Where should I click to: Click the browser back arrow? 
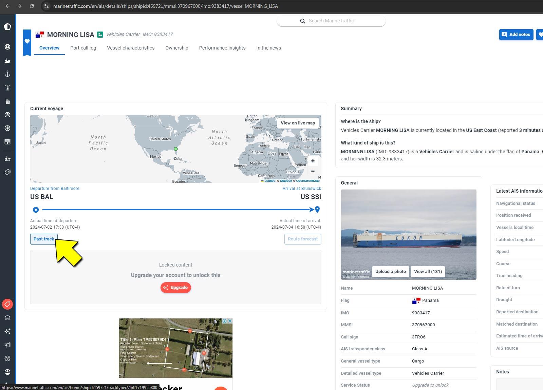[7, 6]
